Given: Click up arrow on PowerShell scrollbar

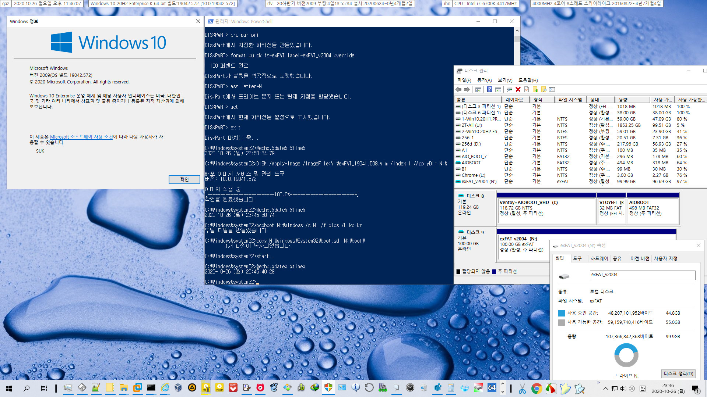Looking at the screenshot, I should point(517,31).
